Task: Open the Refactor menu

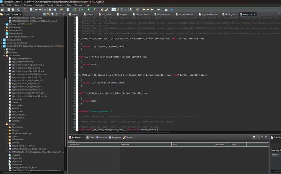Action: (28, 5)
